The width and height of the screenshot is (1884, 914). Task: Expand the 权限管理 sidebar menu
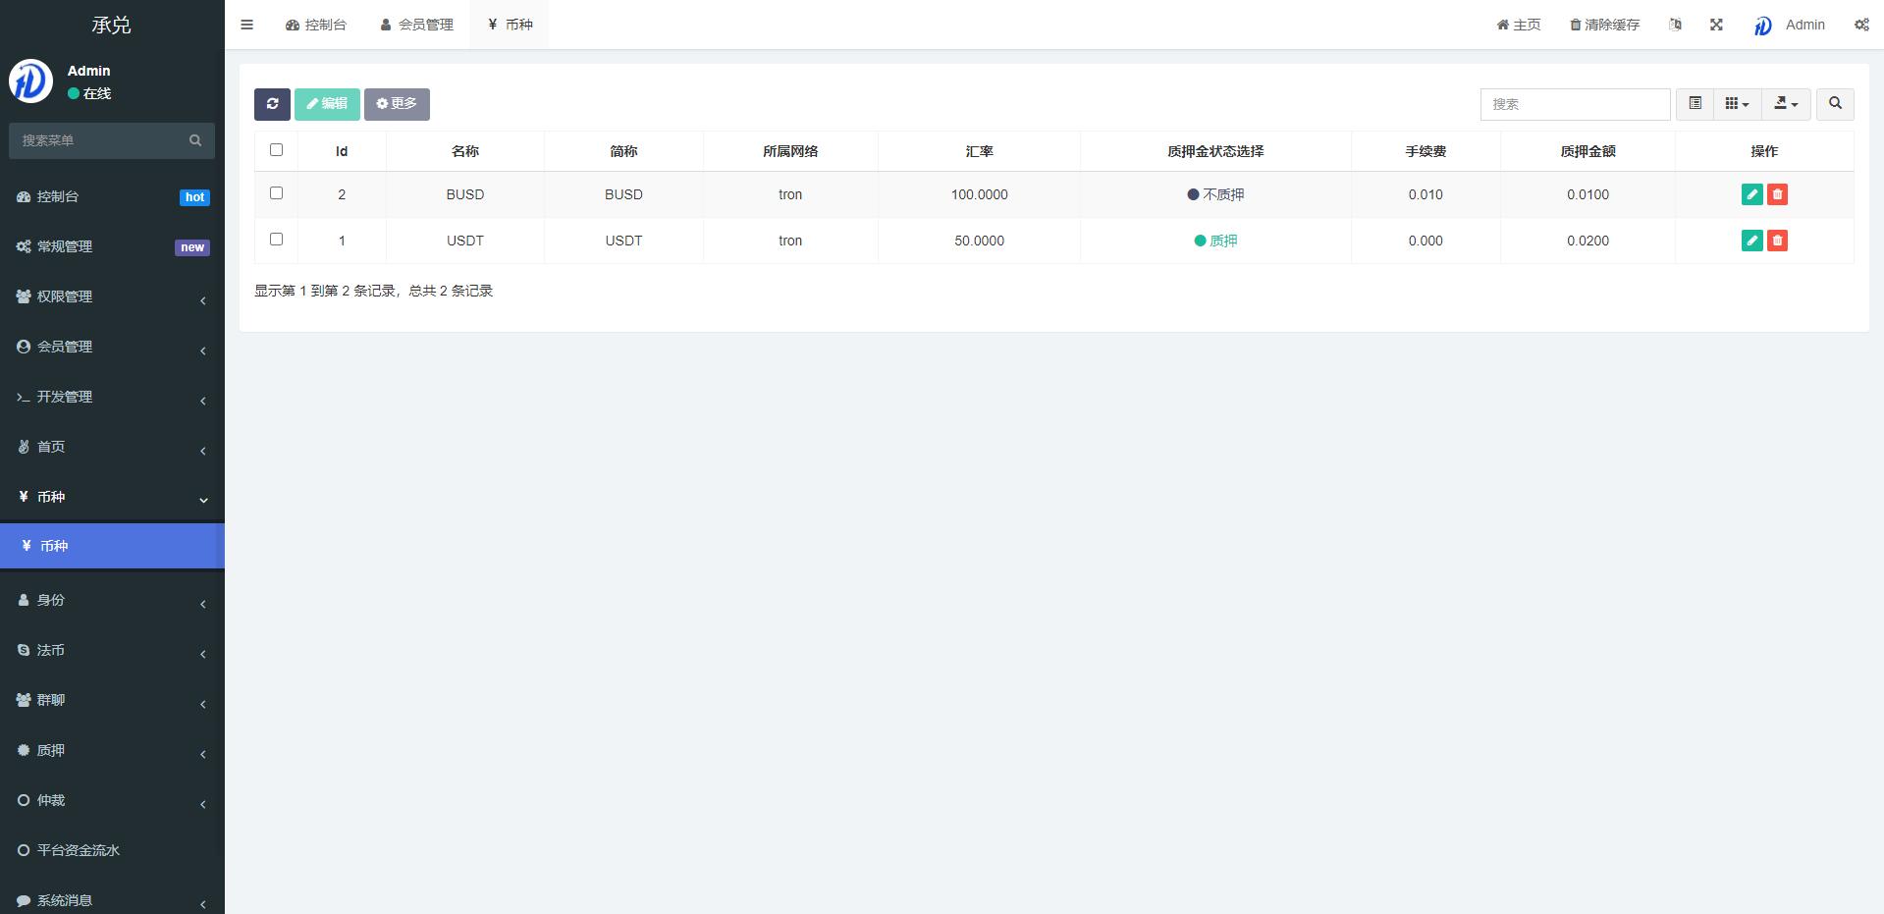point(112,296)
